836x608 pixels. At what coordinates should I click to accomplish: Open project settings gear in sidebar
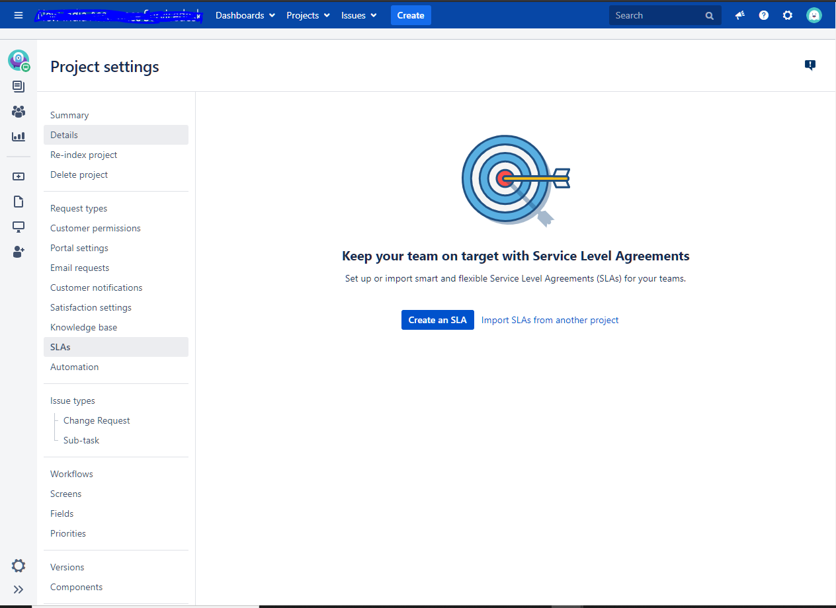pyautogui.click(x=19, y=566)
